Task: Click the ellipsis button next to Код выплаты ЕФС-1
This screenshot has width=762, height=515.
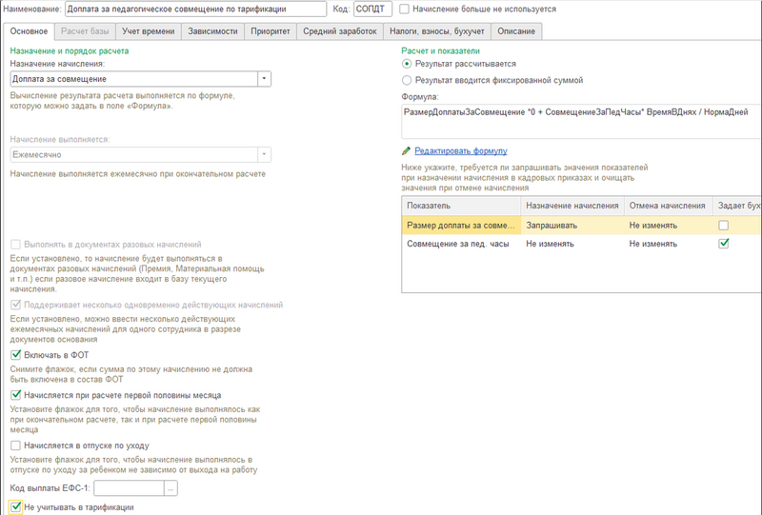Action: (171, 488)
